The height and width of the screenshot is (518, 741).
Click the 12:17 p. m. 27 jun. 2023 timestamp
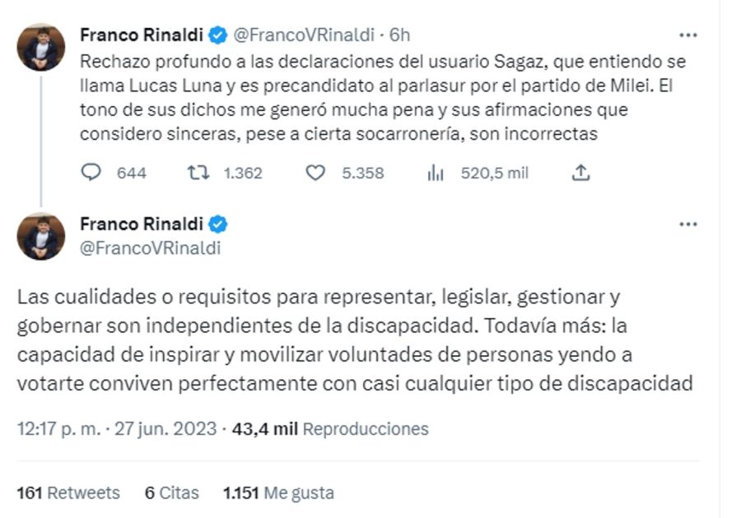pyautogui.click(x=116, y=428)
